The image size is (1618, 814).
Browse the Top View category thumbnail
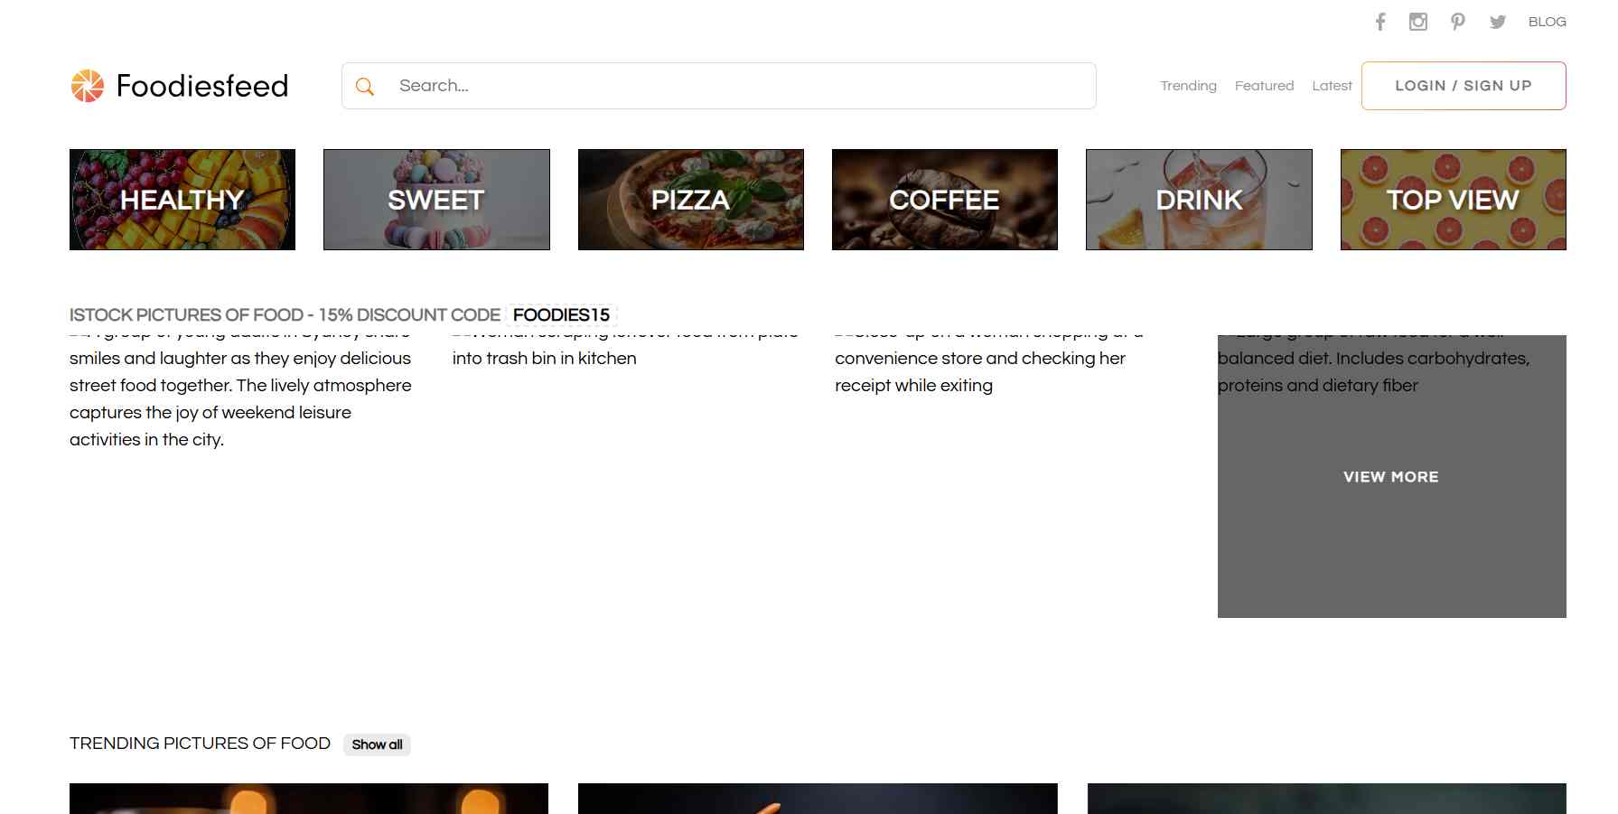(x=1453, y=200)
